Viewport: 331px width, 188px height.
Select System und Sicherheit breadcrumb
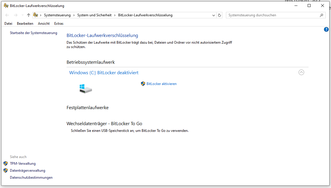click(x=94, y=15)
